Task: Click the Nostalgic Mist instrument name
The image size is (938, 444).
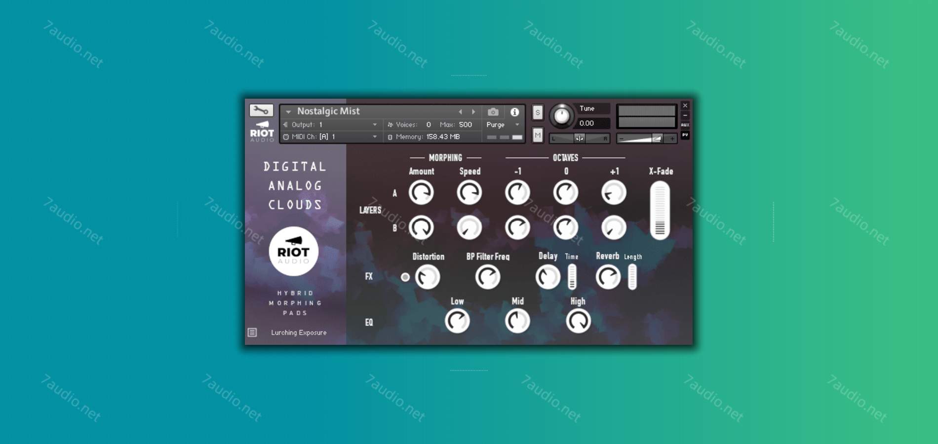Action: coord(328,111)
